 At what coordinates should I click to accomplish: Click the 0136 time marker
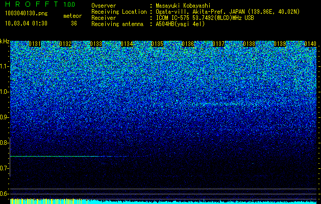click(x=188, y=44)
